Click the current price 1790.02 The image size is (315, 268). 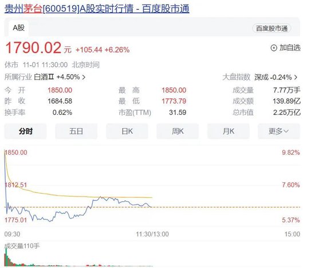tap(33, 48)
